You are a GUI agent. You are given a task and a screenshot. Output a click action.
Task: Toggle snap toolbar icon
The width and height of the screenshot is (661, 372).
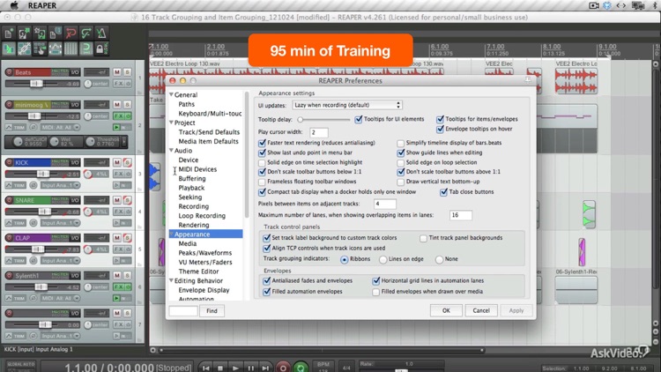tap(86, 49)
